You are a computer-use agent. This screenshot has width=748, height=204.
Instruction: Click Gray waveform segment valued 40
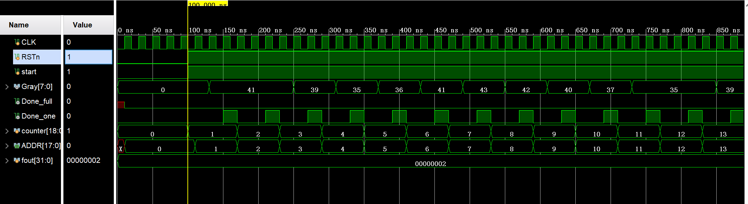tap(568, 87)
